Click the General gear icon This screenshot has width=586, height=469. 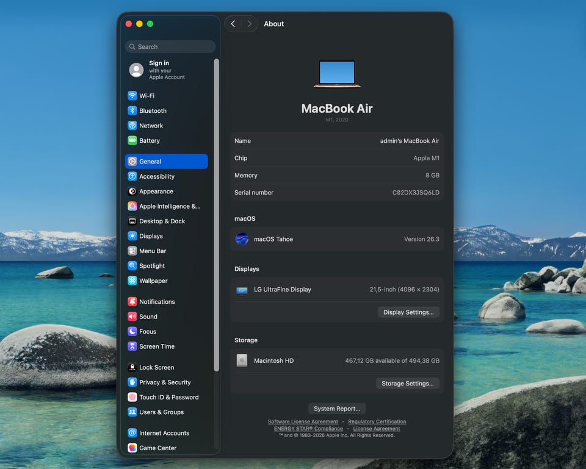pyautogui.click(x=132, y=161)
